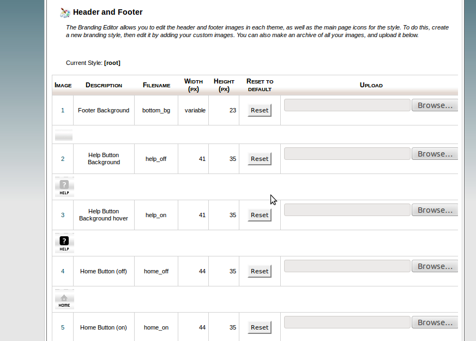Click the Header and Footer branding icon

pyautogui.click(x=65, y=12)
